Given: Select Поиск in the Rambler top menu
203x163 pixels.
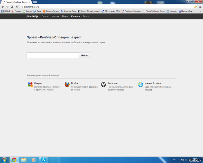Looking at the screenshot, I should click(x=65, y=16).
